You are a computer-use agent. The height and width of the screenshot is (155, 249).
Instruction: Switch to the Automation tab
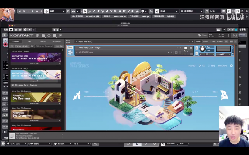[57, 42]
